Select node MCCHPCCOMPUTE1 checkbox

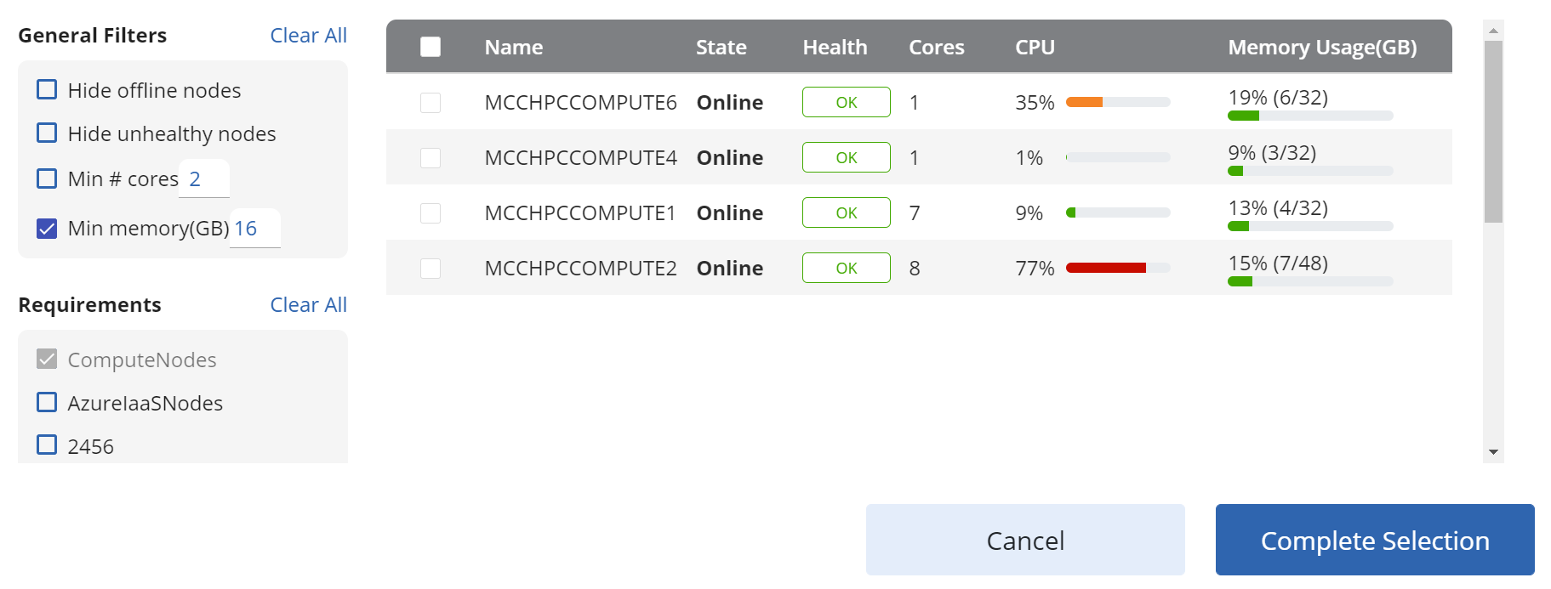[x=431, y=213]
